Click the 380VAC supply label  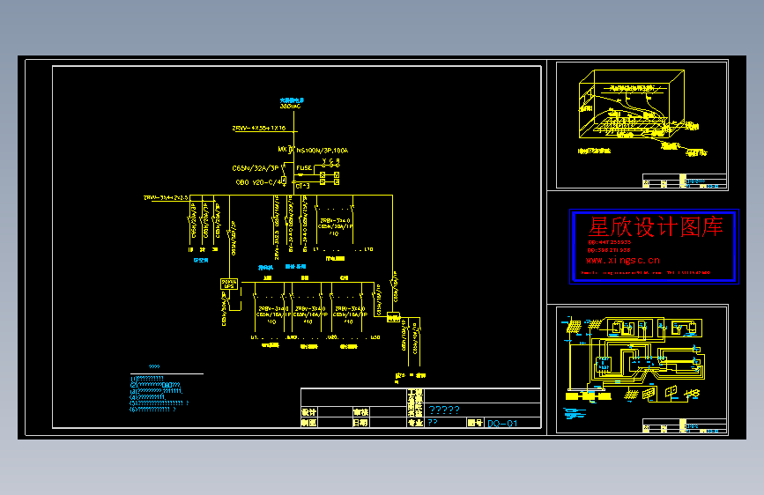coord(290,106)
